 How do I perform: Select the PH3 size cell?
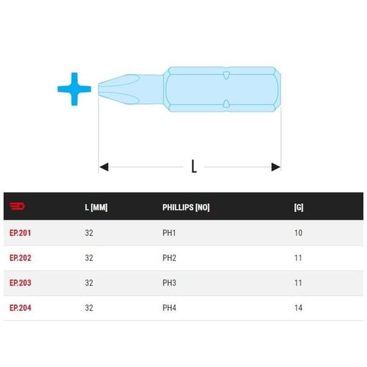coord(169,283)
